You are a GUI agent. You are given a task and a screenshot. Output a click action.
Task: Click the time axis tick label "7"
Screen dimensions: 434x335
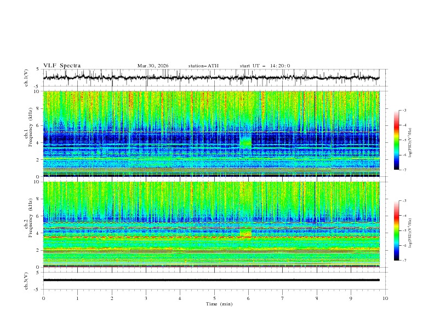(x=283, y=298)
